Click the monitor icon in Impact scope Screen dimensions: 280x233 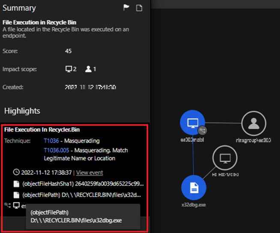tap(68, 69)
